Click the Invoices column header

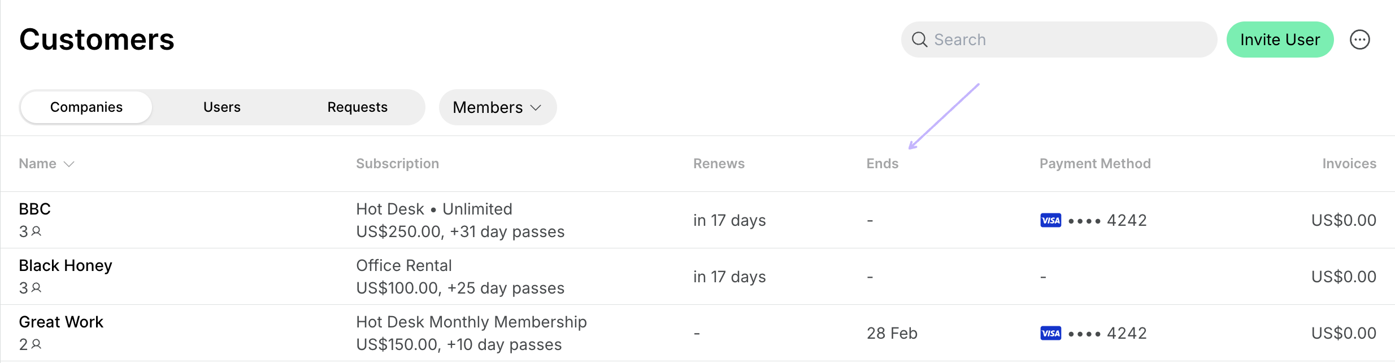click(x=1349, y=164)
